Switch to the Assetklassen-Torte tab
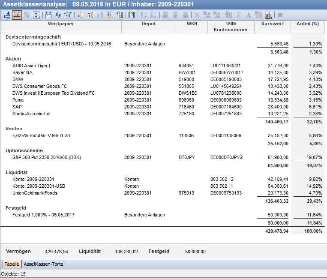Viewport: 327px width, 279px height. pyautogui.click(x=43, y=264)
